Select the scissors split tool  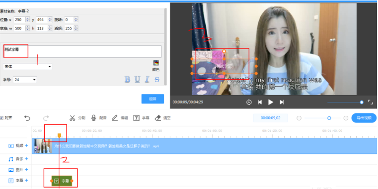click(73, 118)
